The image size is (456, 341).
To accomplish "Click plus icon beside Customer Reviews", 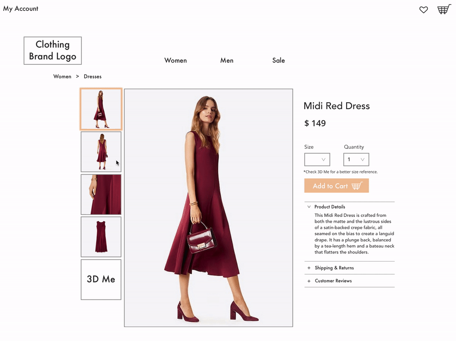I will point(309,281).
